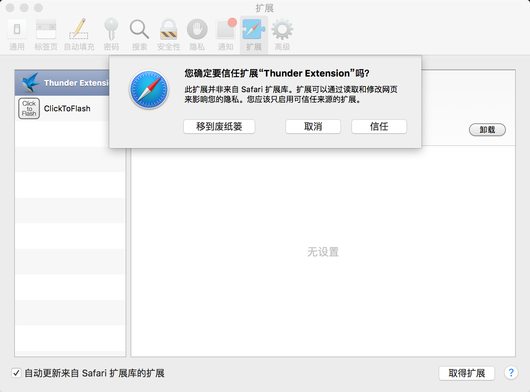Open the 自动填充 (AutoFill) pencil icon pane
The height and width of the screenshot is (392, 530).
[x=79, y=35]
